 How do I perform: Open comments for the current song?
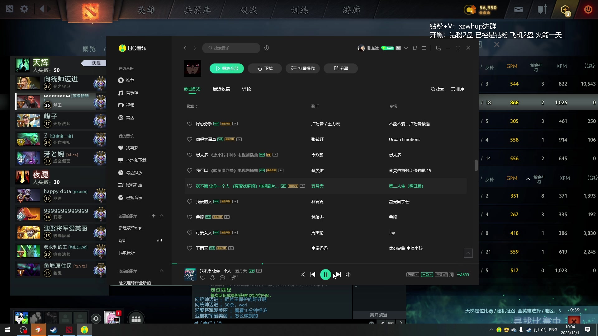(x=233, y=278)
